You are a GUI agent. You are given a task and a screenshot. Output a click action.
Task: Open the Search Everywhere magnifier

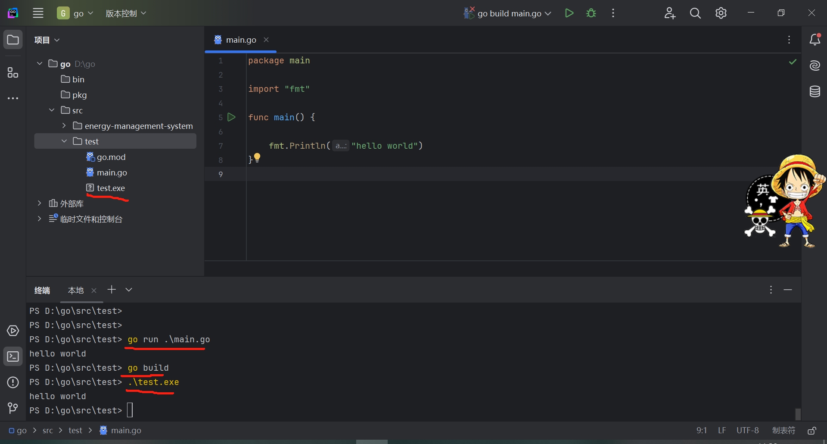click(695, 13)
